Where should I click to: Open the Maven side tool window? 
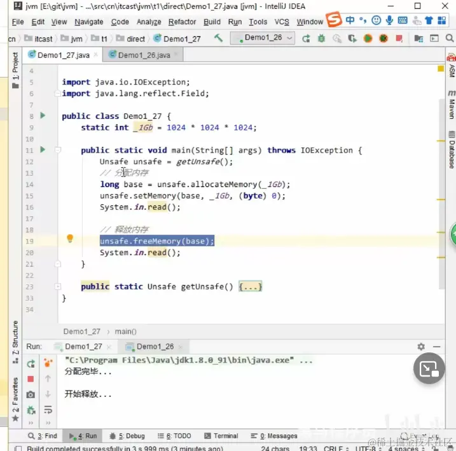click(x=451, y=104)
